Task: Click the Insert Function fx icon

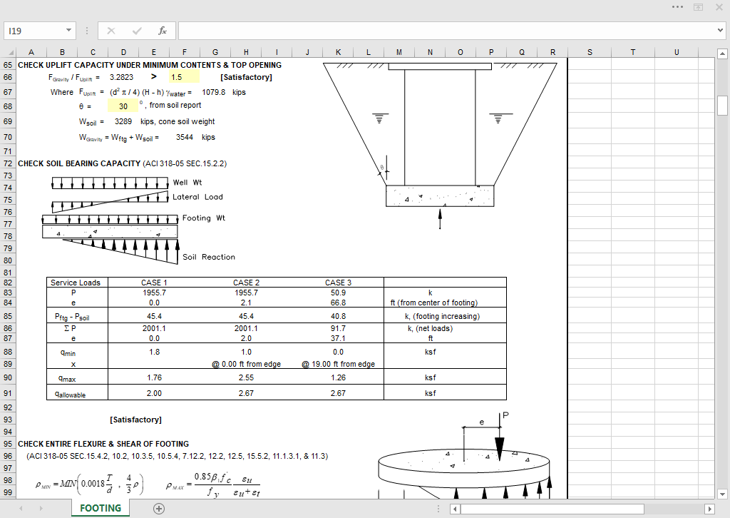Action: (162, 31)
